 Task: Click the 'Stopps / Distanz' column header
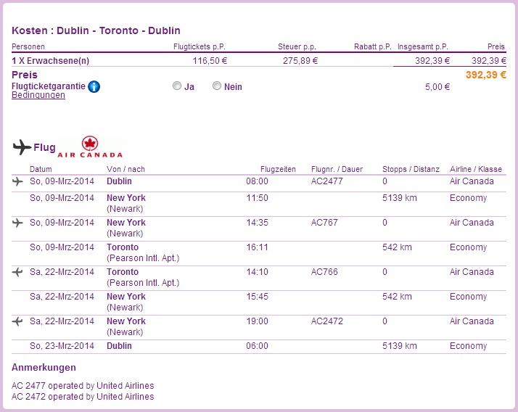[x=411, y=169]
